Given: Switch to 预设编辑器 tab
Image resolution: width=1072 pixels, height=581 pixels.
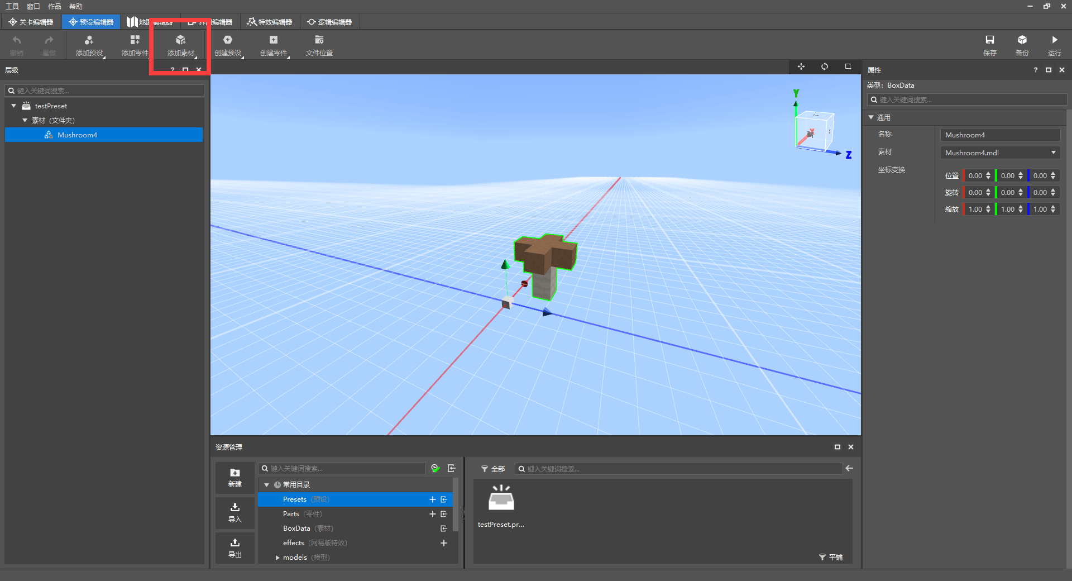Looking at the screenshot, I should tap(91, 22).
